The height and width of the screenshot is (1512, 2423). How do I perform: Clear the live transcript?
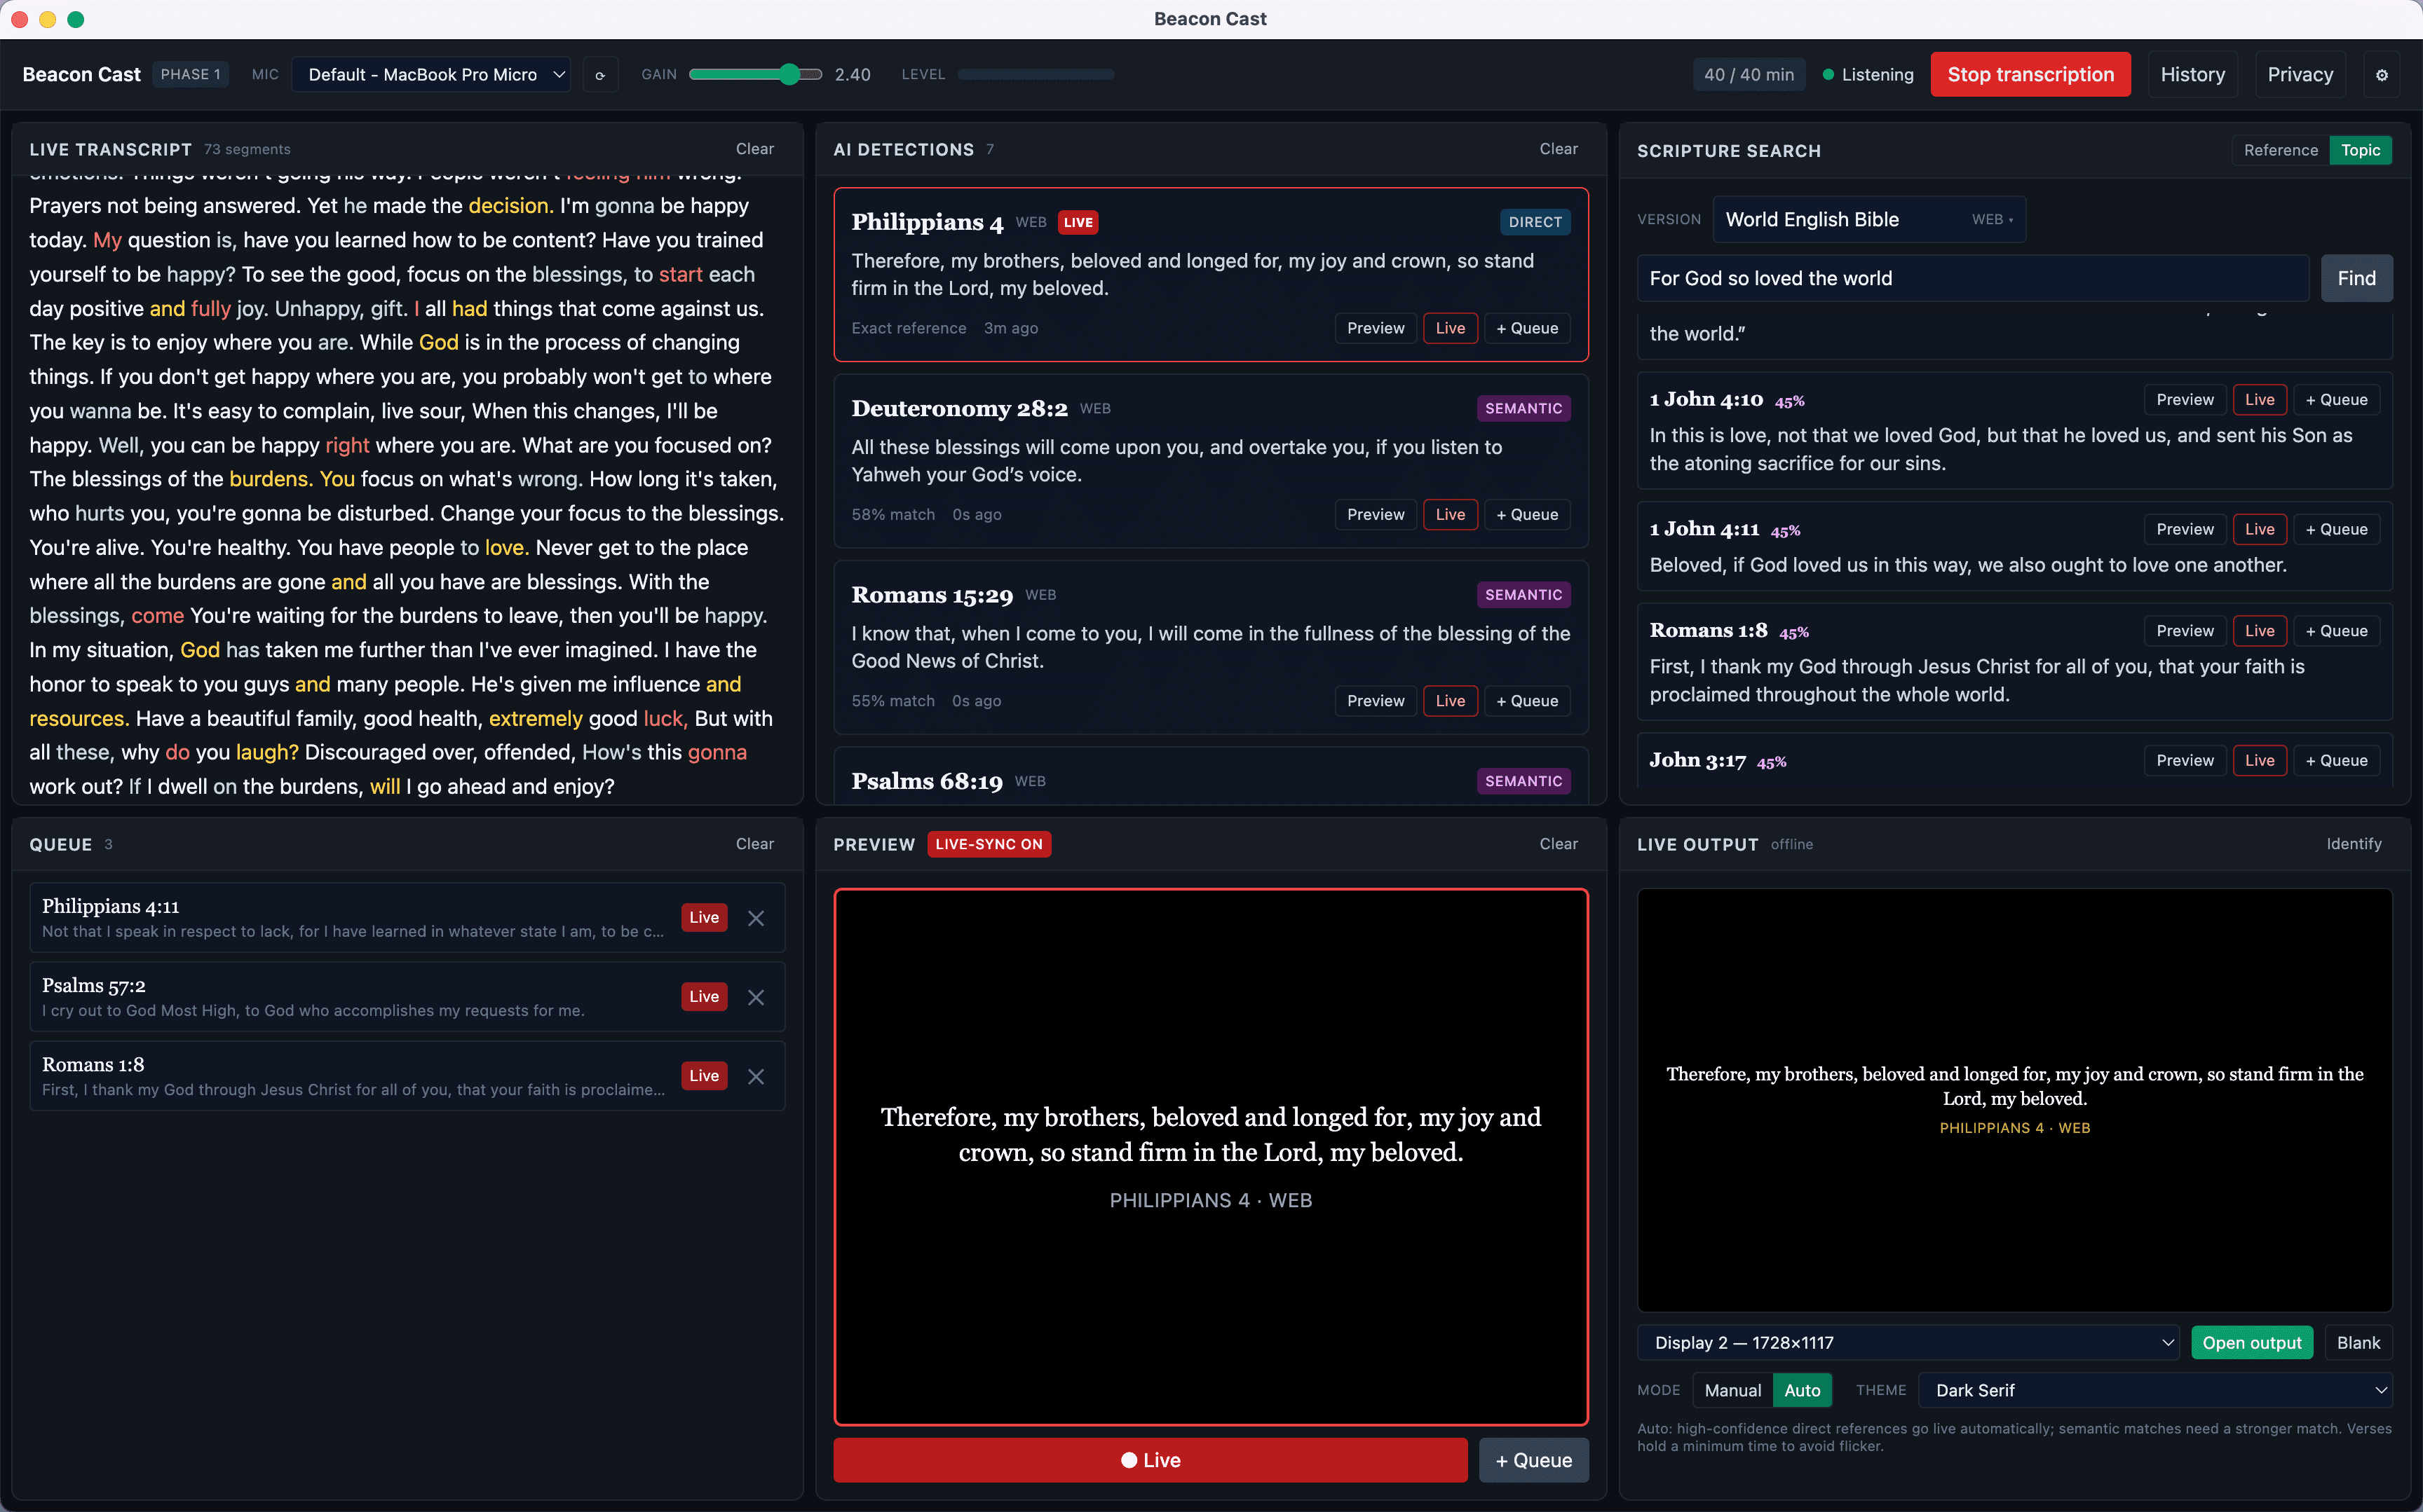[754, 149]
